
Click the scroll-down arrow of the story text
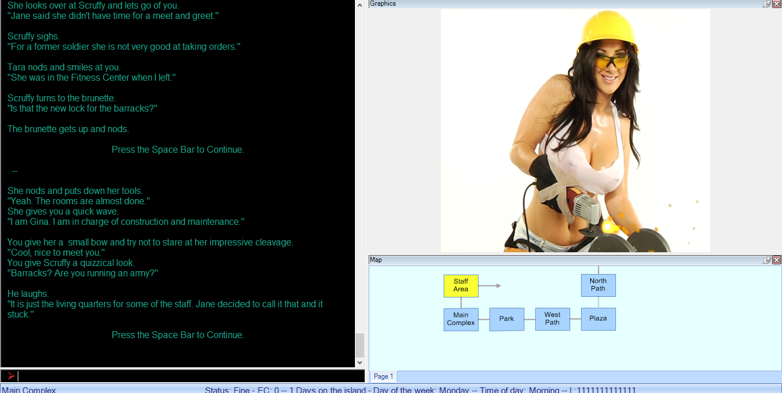(x=360, y=362)
